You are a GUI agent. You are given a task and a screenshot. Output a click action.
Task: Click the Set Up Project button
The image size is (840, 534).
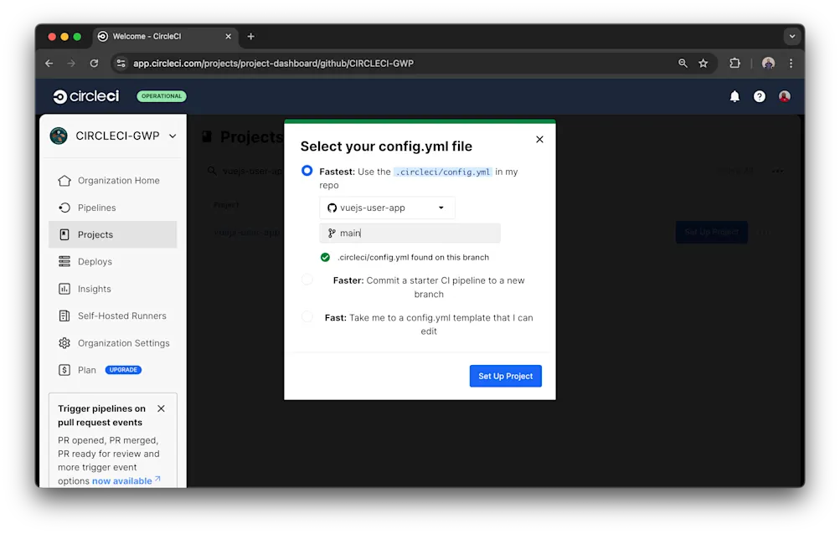(x=505, y=376)
